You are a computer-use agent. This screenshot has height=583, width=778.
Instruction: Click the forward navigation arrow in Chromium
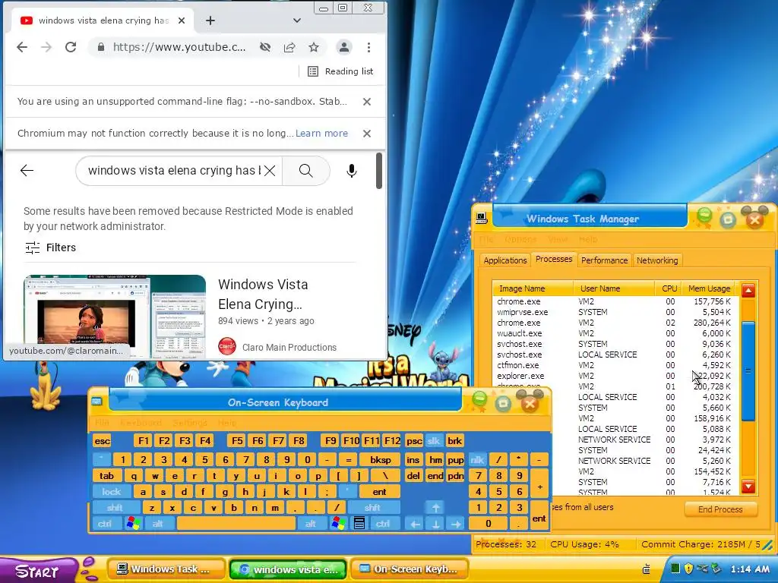46,47
